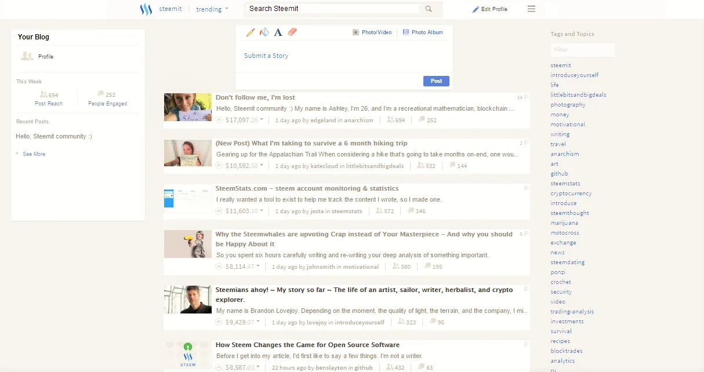Image resolution: width=704 pixels, height=372 pixels.
Task: Click comments icon showing 252 on edgeland post
Action: pos(422,119)
